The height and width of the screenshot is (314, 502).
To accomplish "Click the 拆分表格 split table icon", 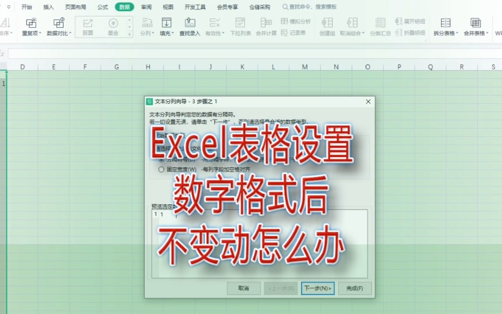I will click(x=445, y=23).
